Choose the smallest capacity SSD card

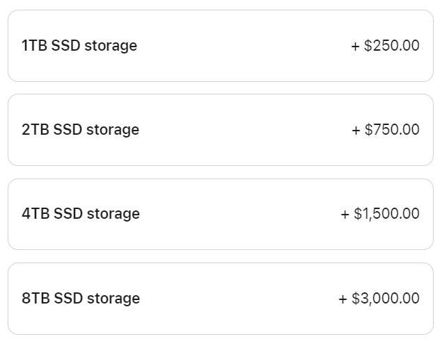click(220, 46)
